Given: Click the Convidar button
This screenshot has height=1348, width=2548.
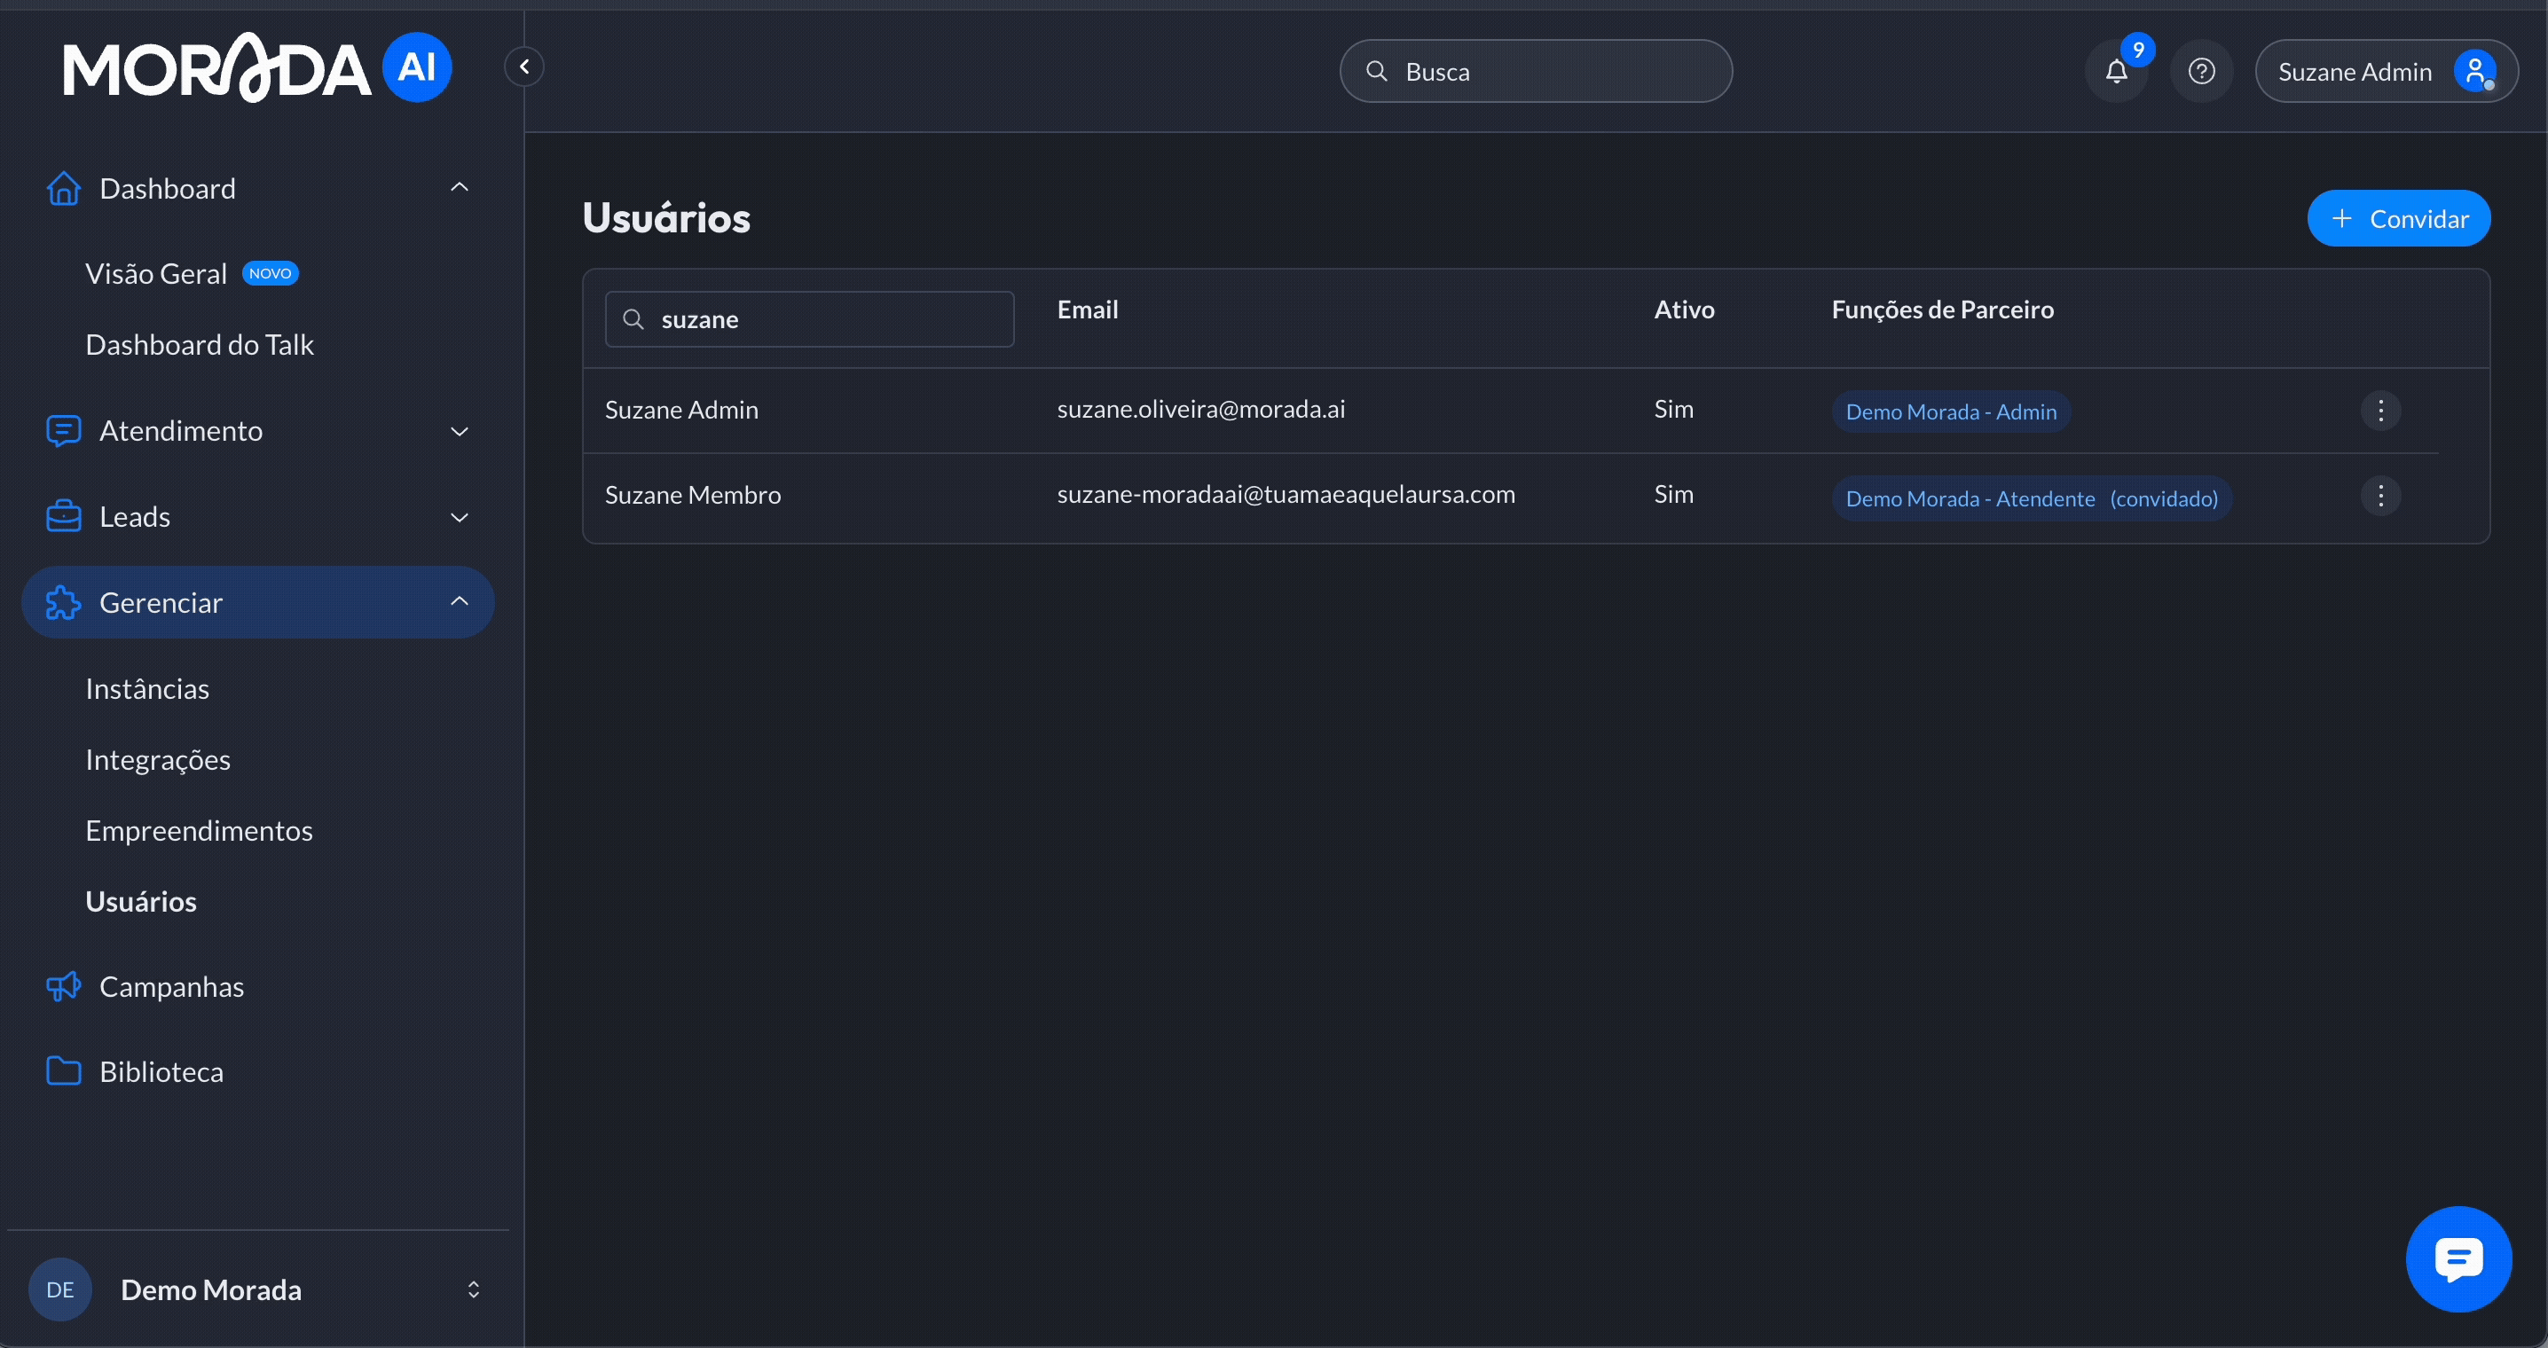Looking at the screenshot, I should point(2398,218).
